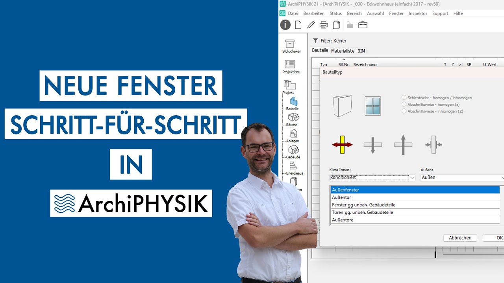
Task: Select Abschnittsweise - homogen (z) radio
Action: [x=404, y=104]
